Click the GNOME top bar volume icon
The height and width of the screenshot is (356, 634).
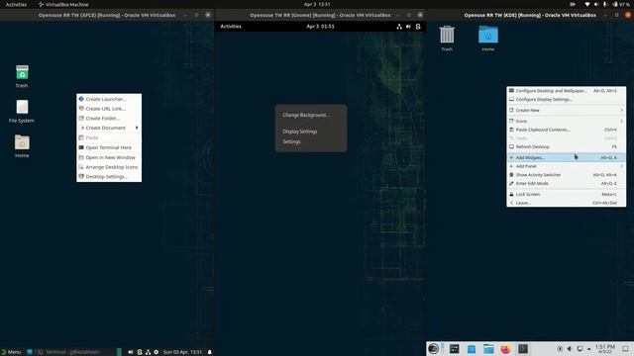click(408, 27)
